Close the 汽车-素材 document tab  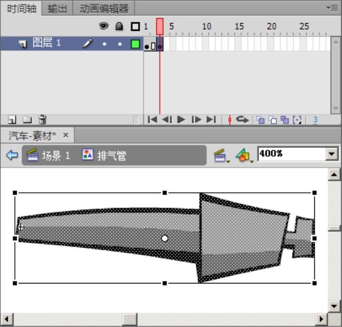pyautogui.click(x=66, y=135)
